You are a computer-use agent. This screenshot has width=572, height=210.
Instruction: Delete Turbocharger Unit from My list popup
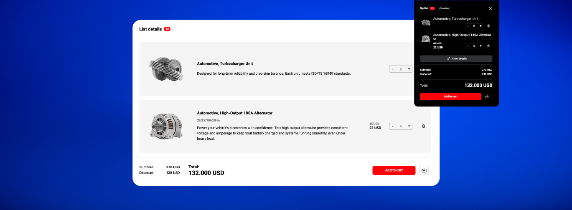pos(488,26)
